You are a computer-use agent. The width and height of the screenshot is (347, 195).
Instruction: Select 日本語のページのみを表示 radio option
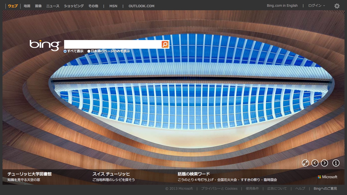89,51
